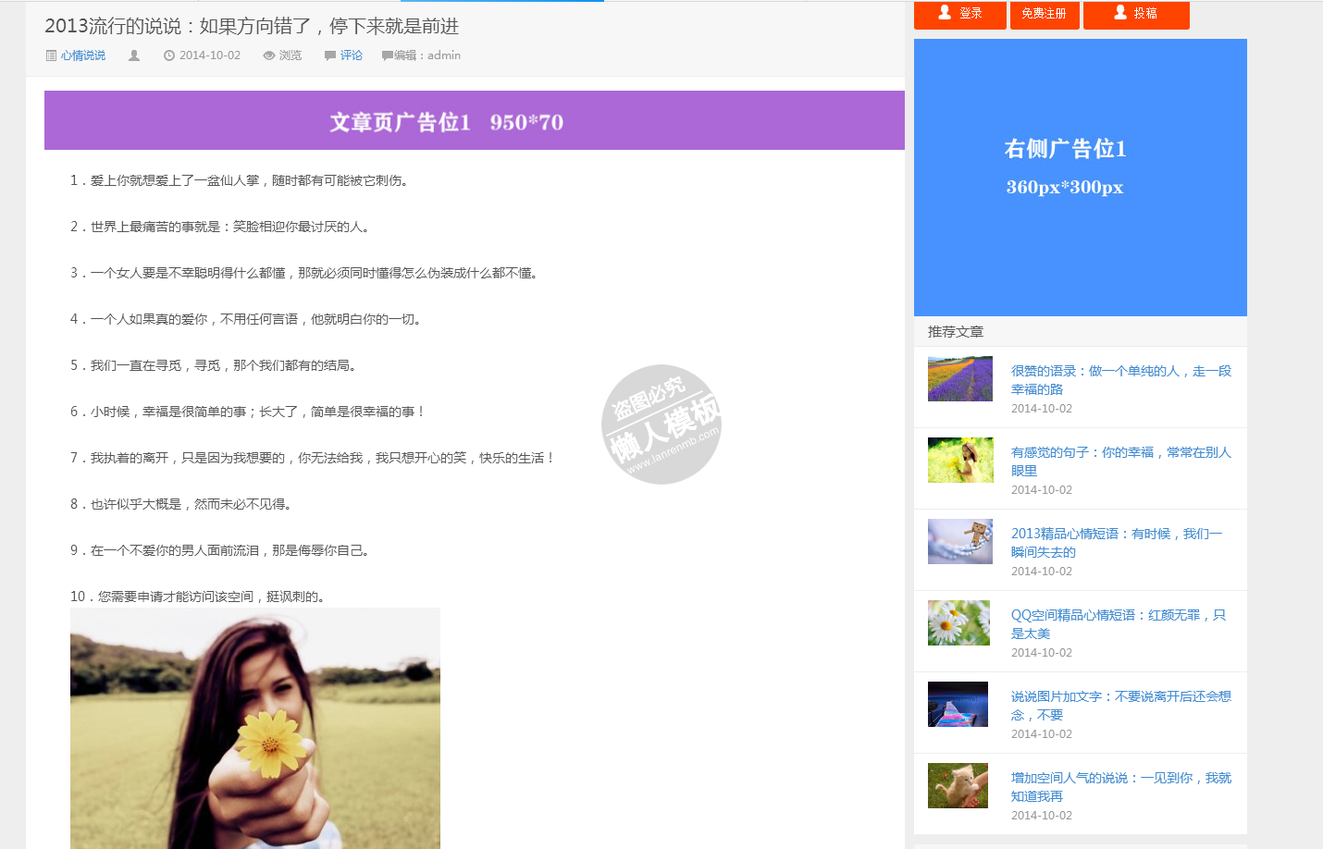Viewport: 1323px width, 849px height.
Task: Open article 很赞的语录：做一个单纯的人
Action: pyautogui.click(x=1121, y=380)
